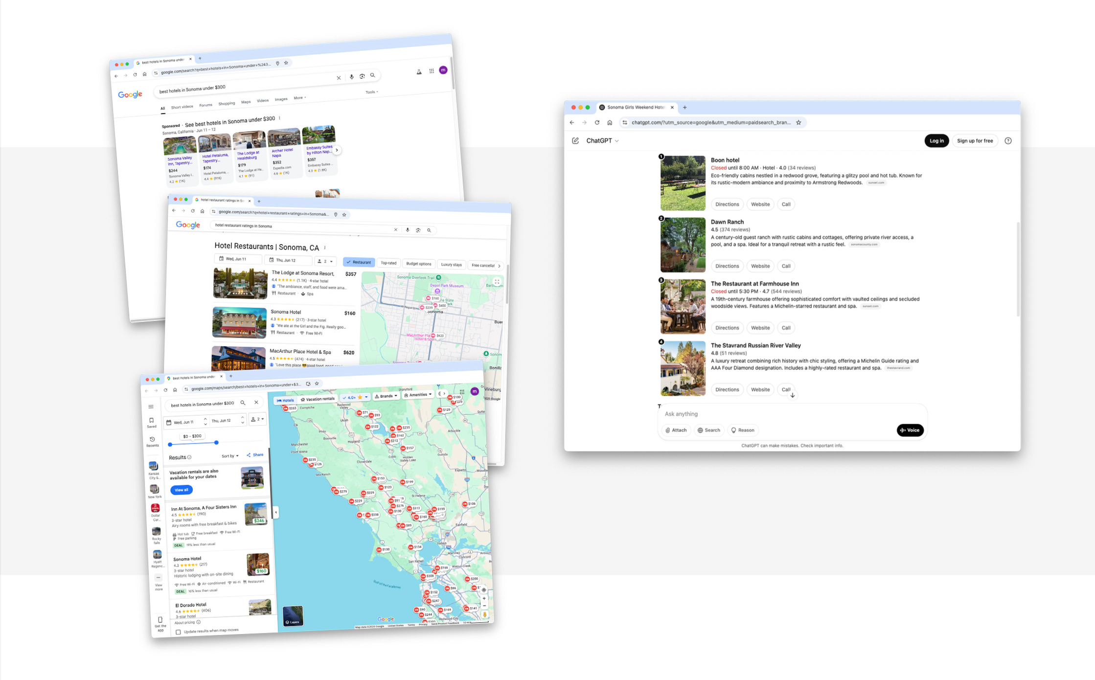Open site info icon beside chatgpt.com URL

coord(625,123)
